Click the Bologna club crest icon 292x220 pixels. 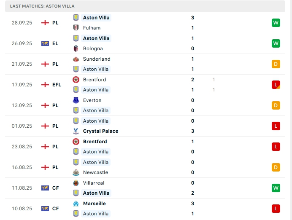[76, 48]
